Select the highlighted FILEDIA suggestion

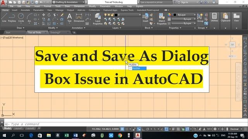point(137,68)
